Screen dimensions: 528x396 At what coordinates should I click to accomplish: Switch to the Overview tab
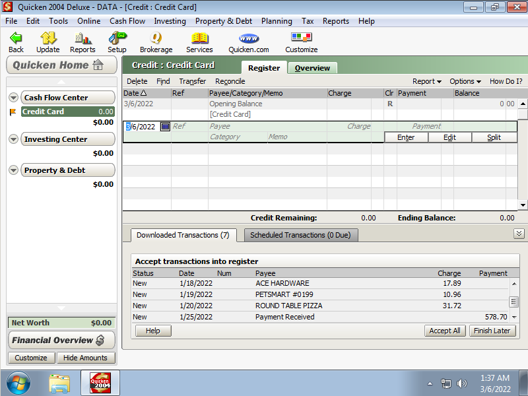coord(312,68)
